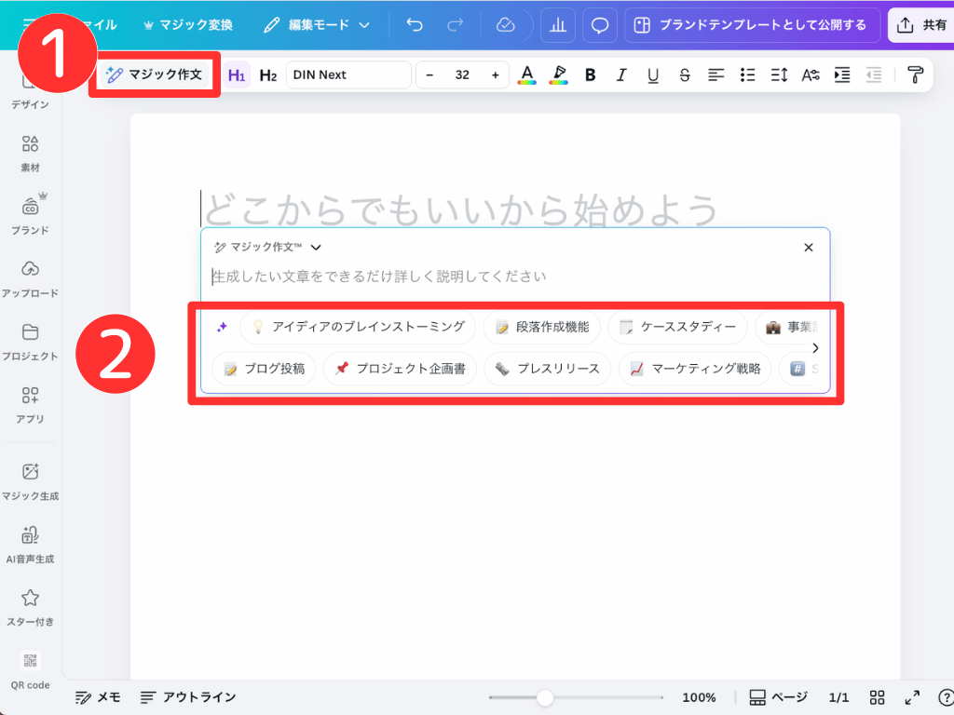Open the grid view icon
The height and width of the screenshot is (715, 954).
pyautogui.click(x=877, y=697)
